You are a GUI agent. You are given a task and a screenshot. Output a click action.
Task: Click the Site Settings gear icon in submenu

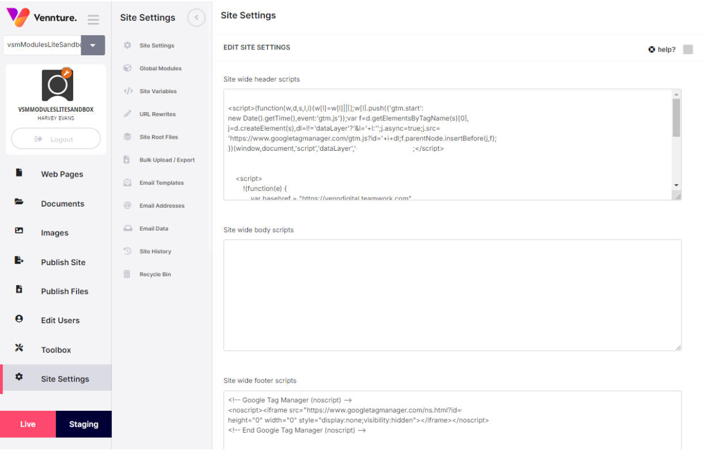pyautogui.click(x=127, y=45)
